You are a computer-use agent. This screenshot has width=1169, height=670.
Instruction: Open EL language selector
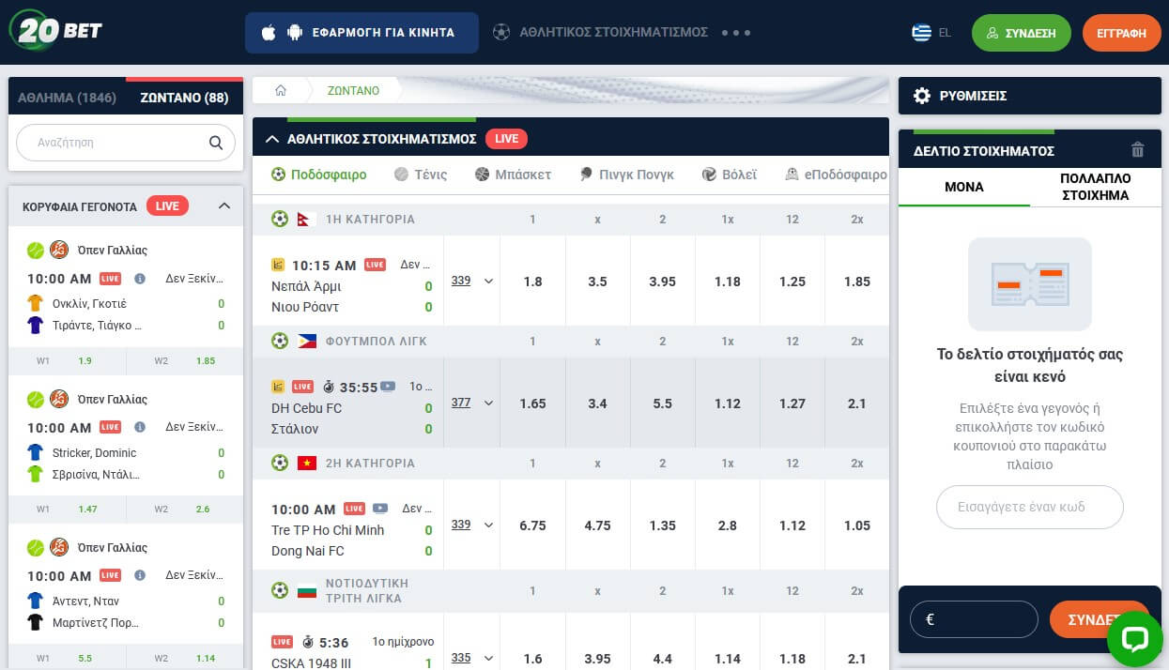(x=931, y=33)
